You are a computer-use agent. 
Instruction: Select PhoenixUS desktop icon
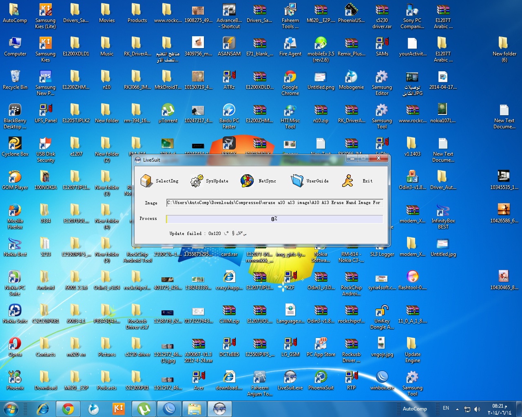(352, 13)
